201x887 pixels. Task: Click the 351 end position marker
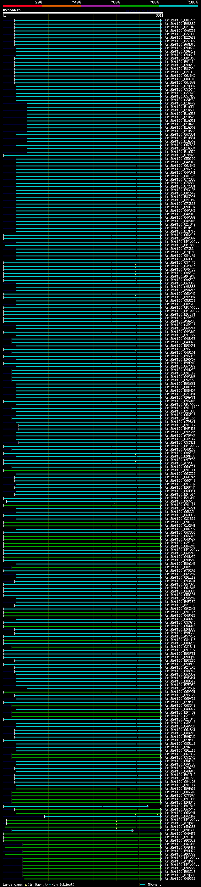pyautogui.click(x=158, y=15)
